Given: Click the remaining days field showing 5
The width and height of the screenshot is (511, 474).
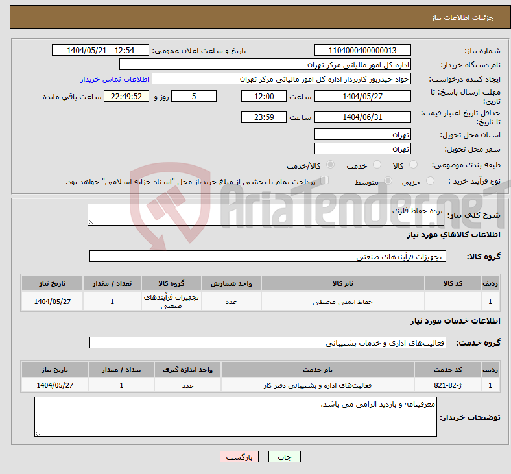Looking at the screenshot, I should (x=194, y=96).
